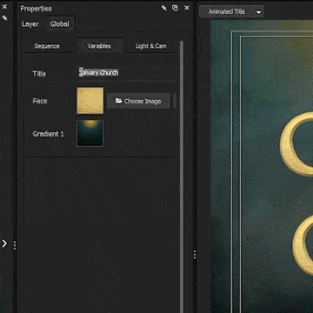This screenshot has height=313, width=313.
Task: Click the Animated Title selector label
Action: [227, 12]
